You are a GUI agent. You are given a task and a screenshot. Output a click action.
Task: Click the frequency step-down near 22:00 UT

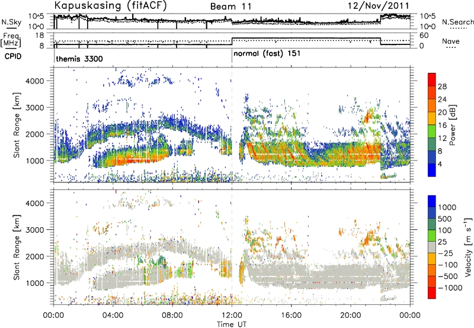coord(380,41)
